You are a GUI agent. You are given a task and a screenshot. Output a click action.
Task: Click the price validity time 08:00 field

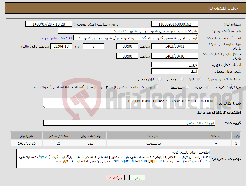[127, 56]
